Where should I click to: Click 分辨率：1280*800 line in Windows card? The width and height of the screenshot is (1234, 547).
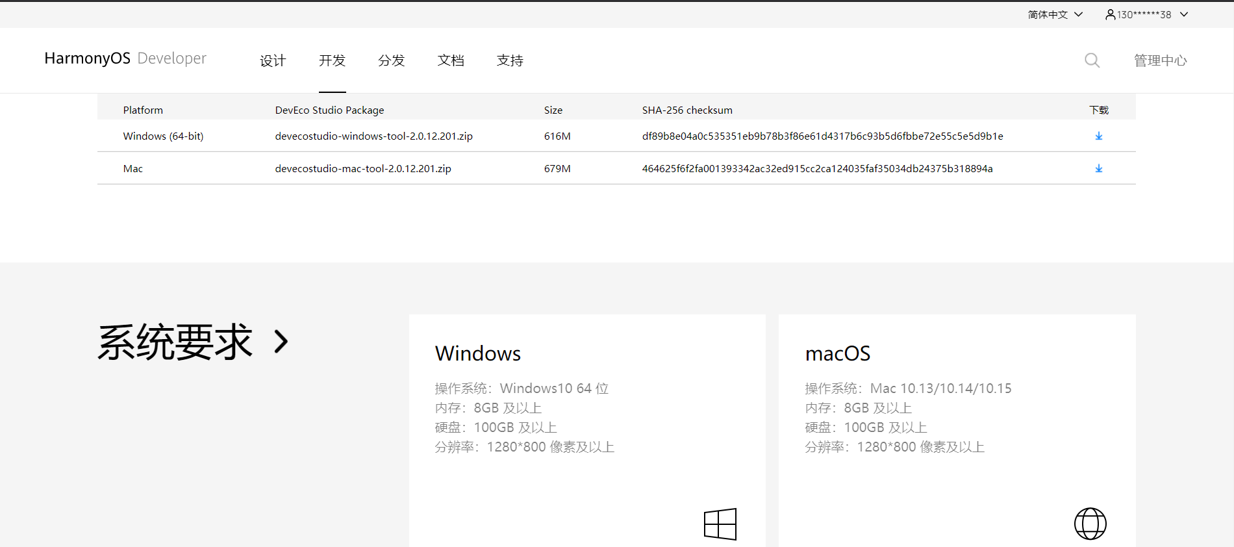click(525, 446)
